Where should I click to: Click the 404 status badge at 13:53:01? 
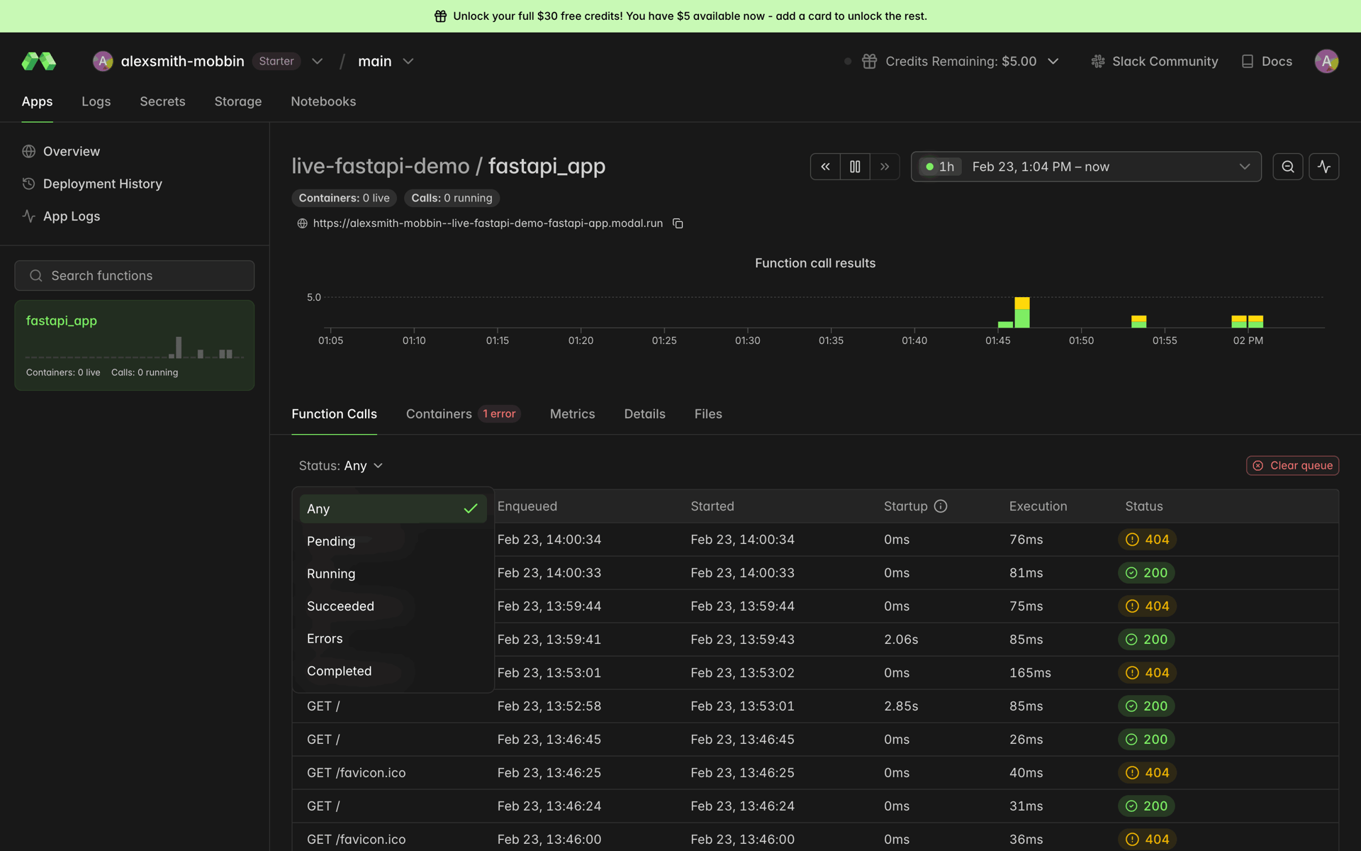[x=1147, y=673]
